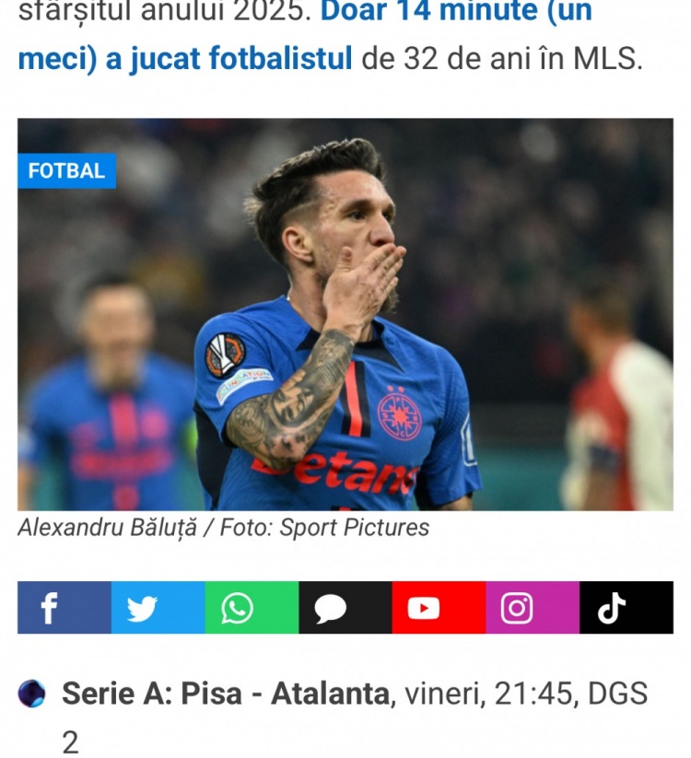Viewport: 691px width, 758px height.
Task: Open Serie A: Pisa - Atalanta listing
Action: pos(226,694)
